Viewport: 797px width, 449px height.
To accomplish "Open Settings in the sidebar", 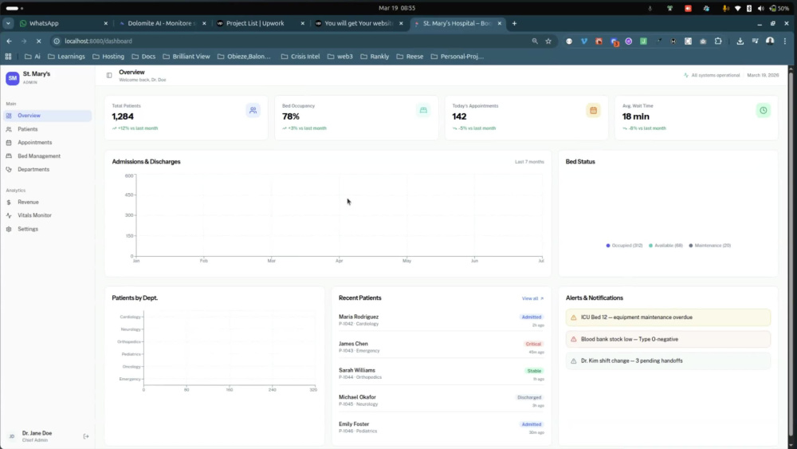I will click(47, 229).
